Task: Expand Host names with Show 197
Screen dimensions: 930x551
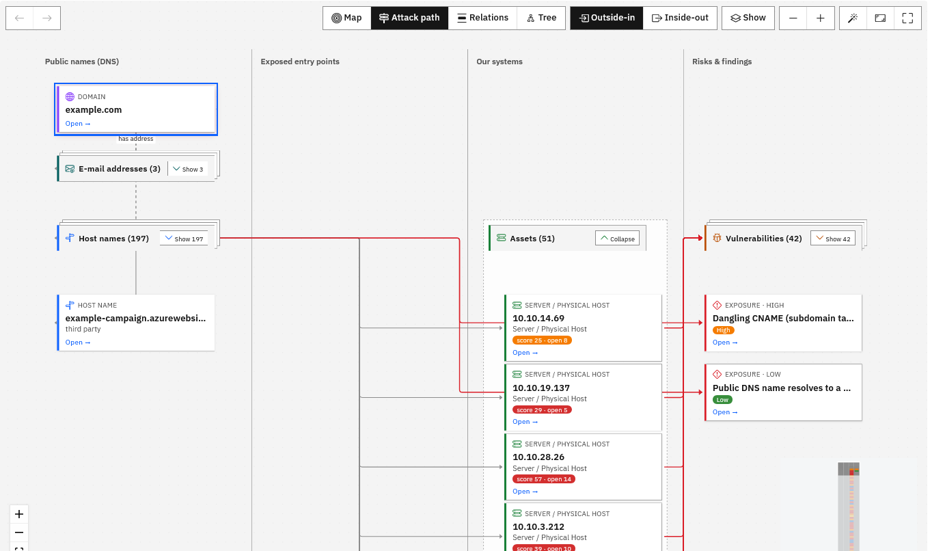Action: pos(184,239)
